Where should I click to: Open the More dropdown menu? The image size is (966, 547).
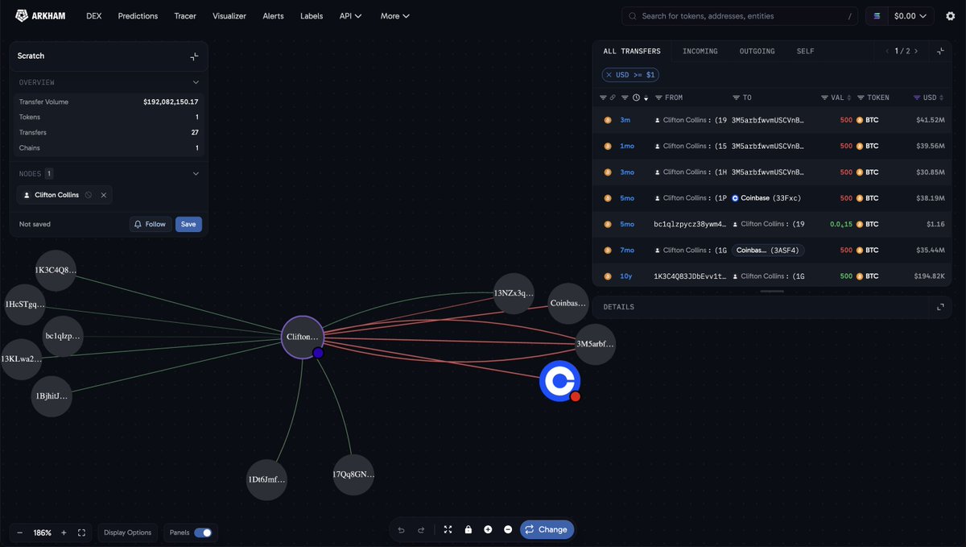[x=395, y=15]
